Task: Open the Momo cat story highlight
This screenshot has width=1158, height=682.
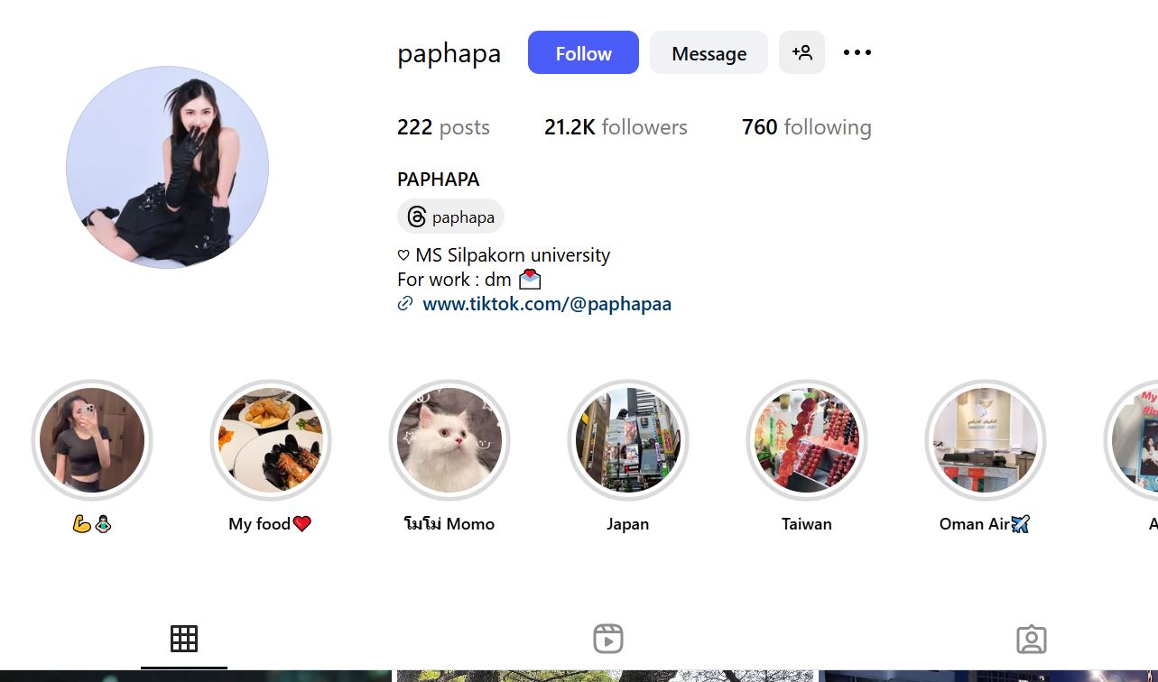Action: pyautogui.click(x=449, y=440)
